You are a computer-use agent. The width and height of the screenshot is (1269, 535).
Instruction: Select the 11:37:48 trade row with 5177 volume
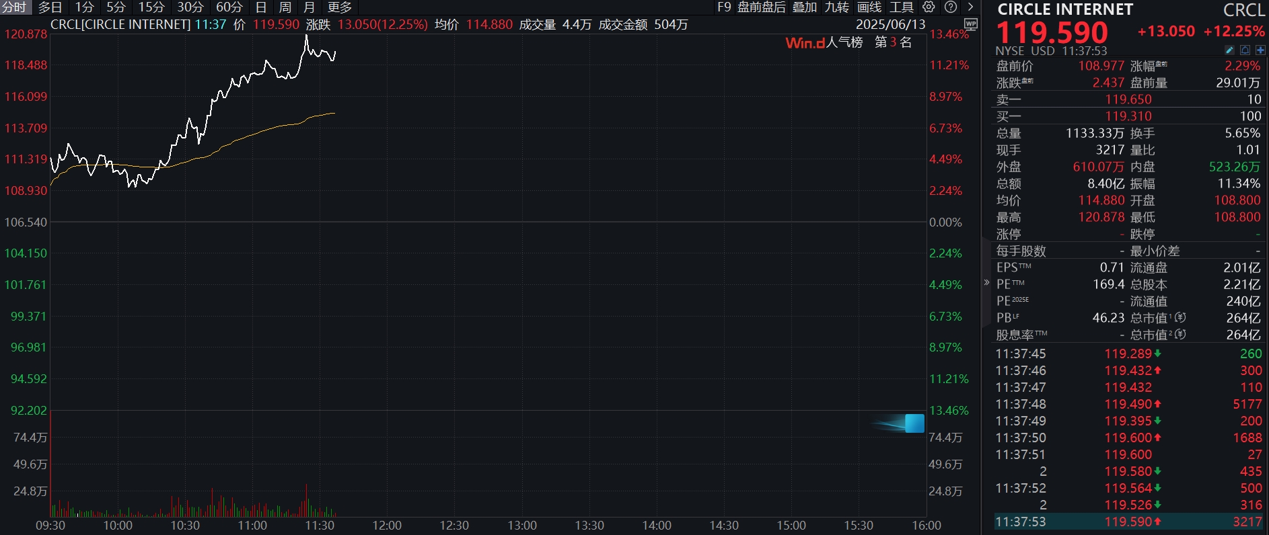[1128, 404]
